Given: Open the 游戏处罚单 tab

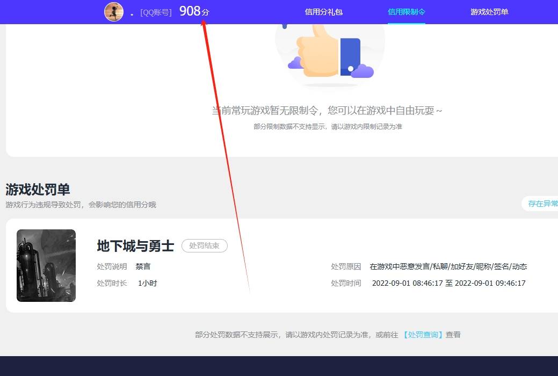Looking at the screenshot, I should click(x=489, y=11).
